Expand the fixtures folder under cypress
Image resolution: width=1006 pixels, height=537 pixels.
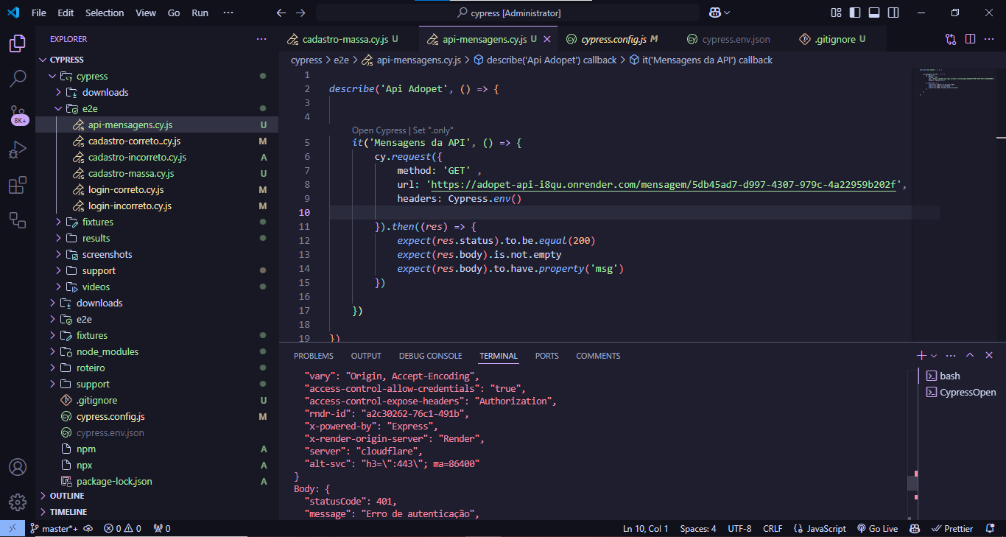pyautogui.click(x=58, y=222)
